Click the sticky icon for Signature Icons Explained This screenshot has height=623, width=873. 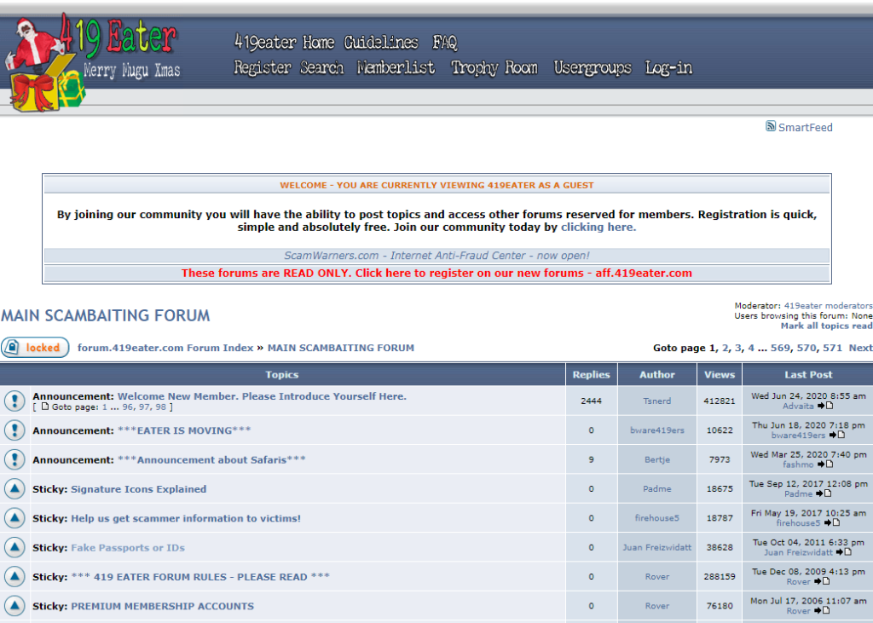(x=14, y=489)
